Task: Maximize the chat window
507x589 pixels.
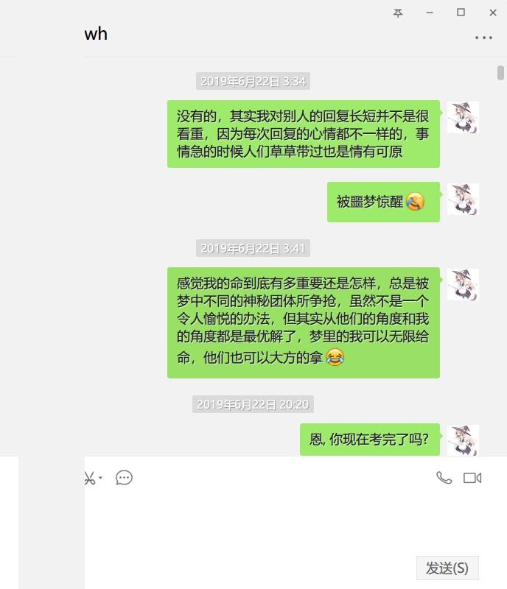Action: 461,13
